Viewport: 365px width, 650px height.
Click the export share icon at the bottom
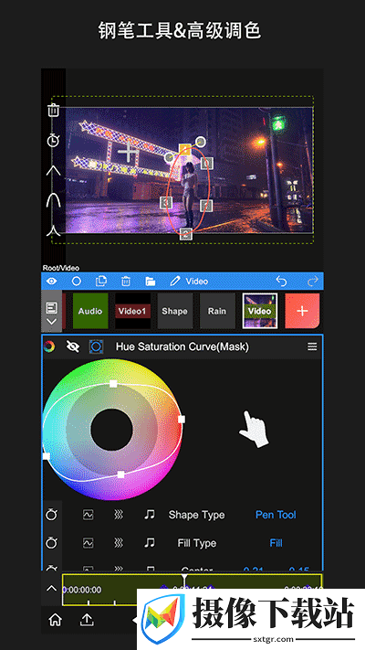87,620
